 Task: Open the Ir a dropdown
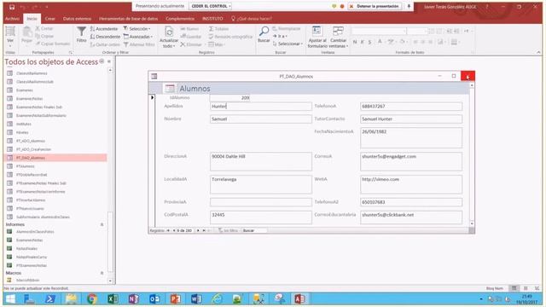coord(279,36)
